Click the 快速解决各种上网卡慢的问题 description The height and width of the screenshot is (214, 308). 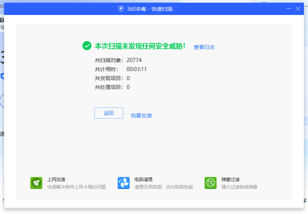coord(76,187)
